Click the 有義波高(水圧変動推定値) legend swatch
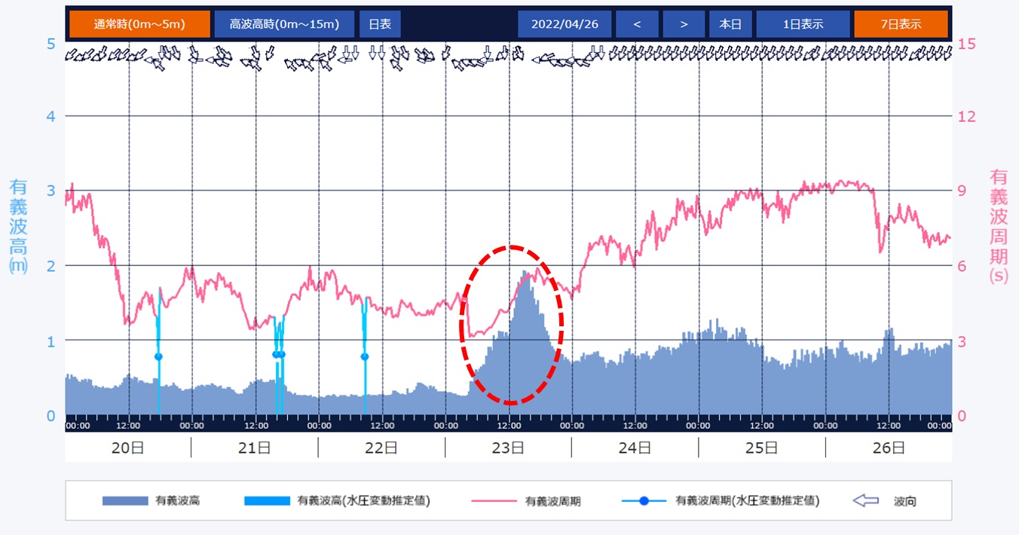Viewport: 1019px width, 535px height. [267, 500]
